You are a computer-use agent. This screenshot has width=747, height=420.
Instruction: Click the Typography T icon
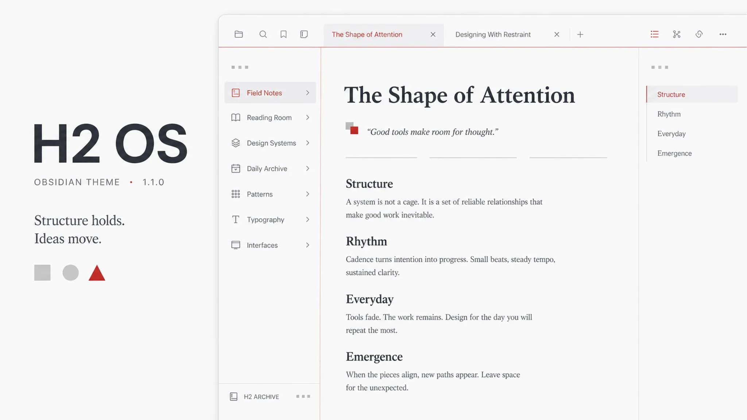click(236, 219)
